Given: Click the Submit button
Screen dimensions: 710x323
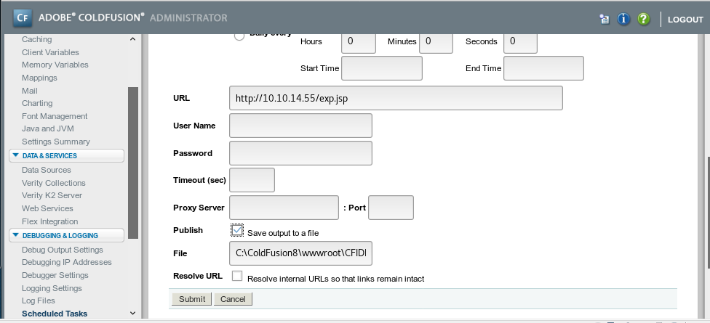Looking at the screenshot, I should point(192,299).
